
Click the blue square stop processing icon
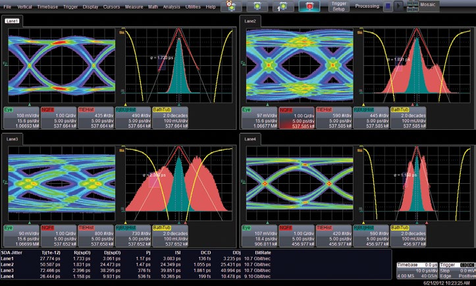pos(390,7)
